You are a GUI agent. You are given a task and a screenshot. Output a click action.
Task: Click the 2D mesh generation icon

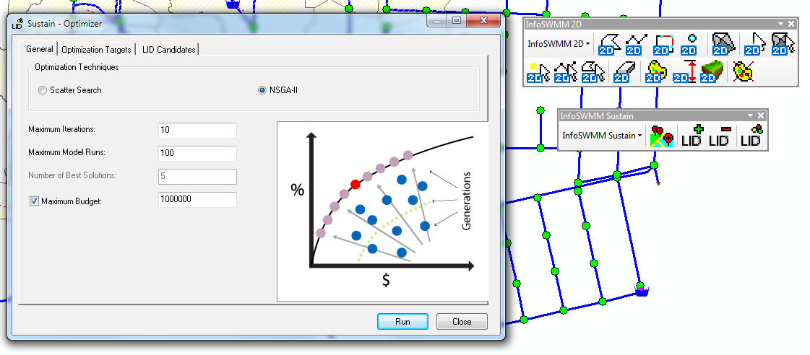click(723, 44)
